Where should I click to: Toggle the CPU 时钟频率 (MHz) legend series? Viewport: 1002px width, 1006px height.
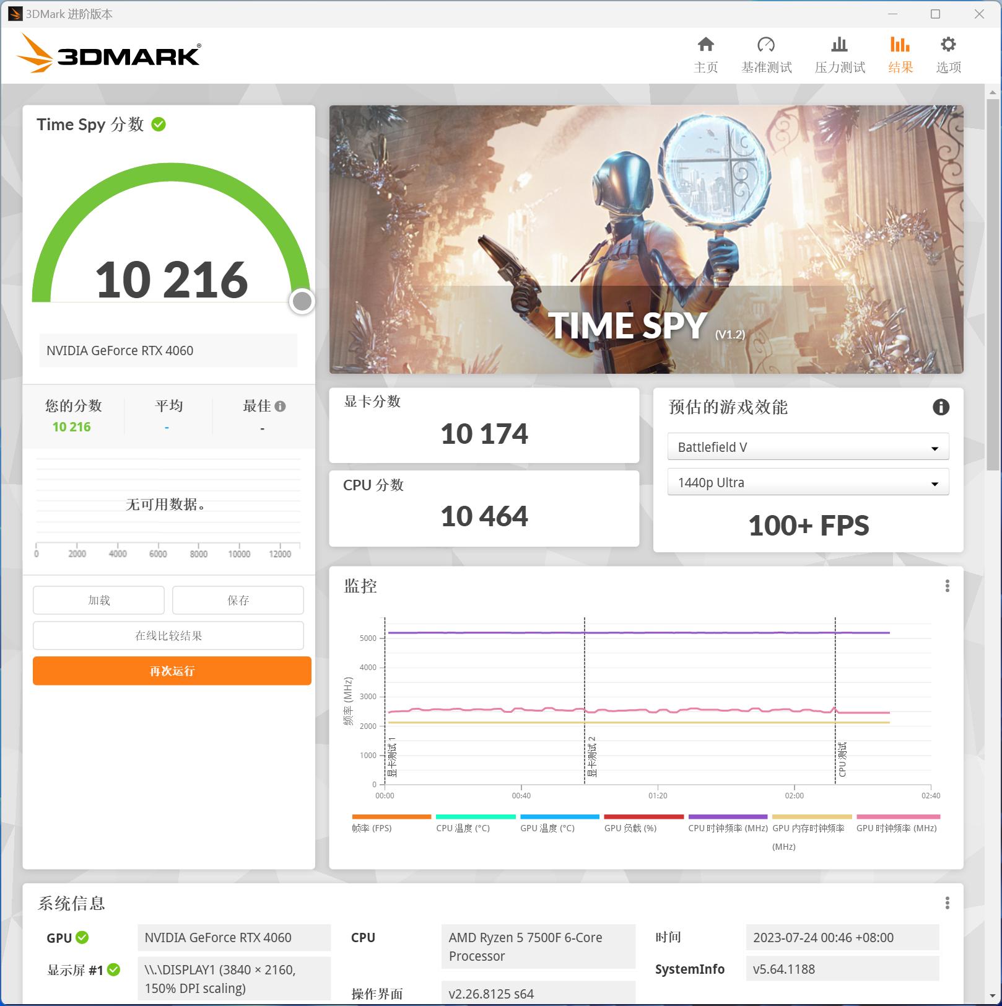click(x=728, y=823)
